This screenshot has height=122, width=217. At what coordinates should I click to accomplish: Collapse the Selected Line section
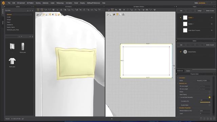178,83
